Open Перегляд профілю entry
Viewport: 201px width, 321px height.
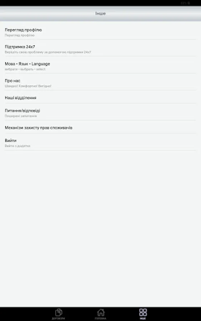point(100,32)
